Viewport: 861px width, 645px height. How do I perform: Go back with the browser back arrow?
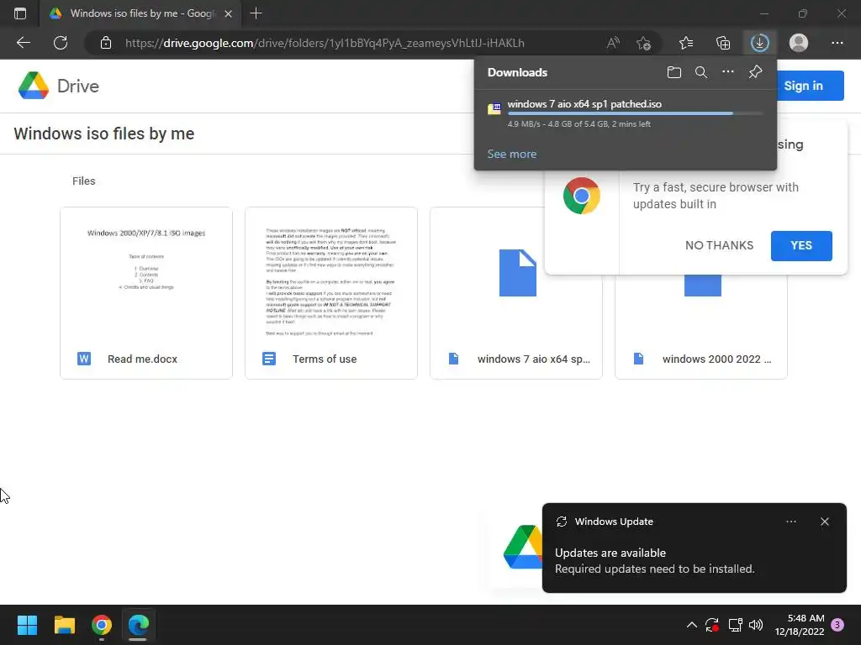23,43
